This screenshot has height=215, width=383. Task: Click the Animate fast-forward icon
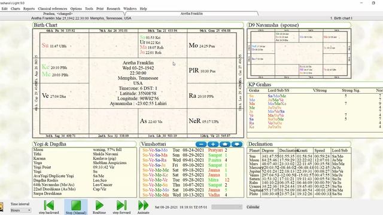click(x=144, y=205)
